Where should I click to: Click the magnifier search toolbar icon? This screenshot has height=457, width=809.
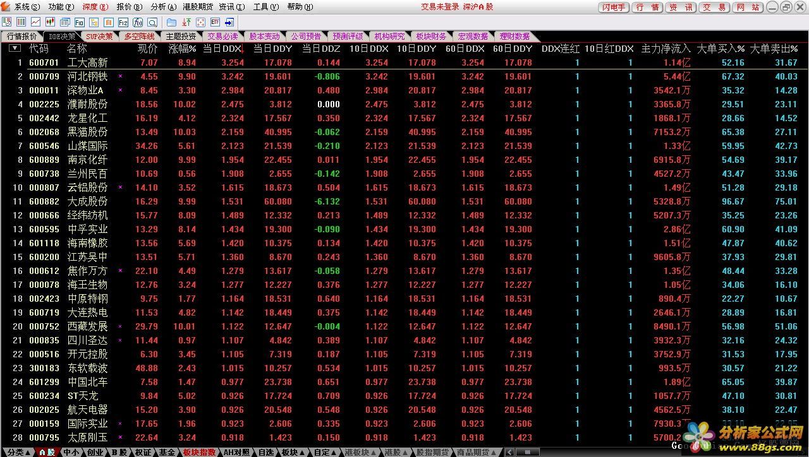[x=152, y=22]
